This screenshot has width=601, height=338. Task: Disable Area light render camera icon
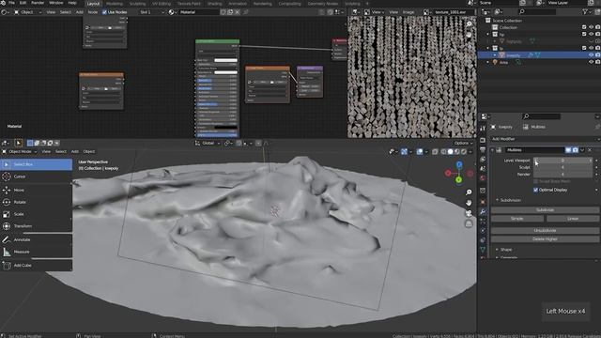coord(597,62)
